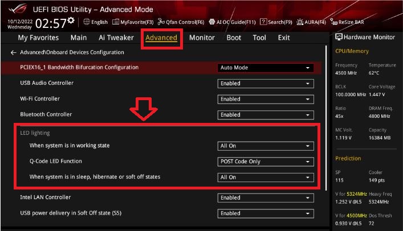The image size is (403, 231).
Task: Click ReSize BAR label
Action: 351,22
